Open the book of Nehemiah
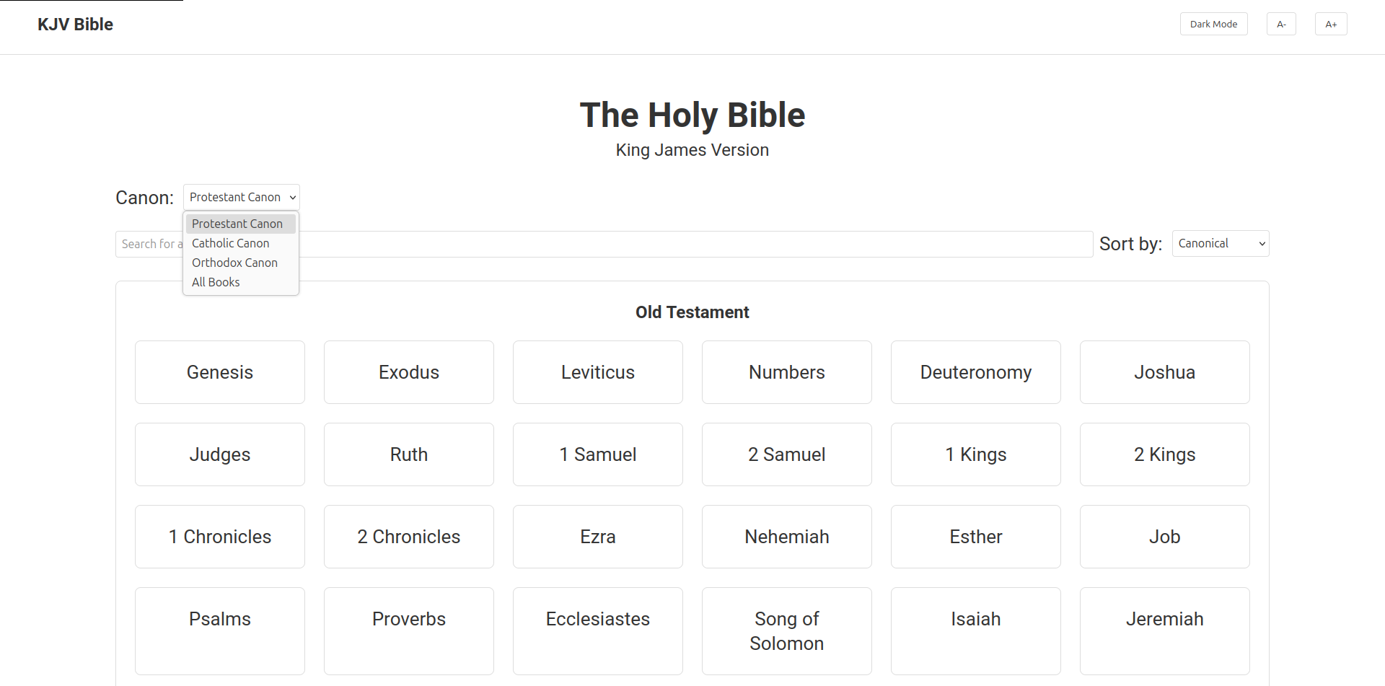 point(786,537)
